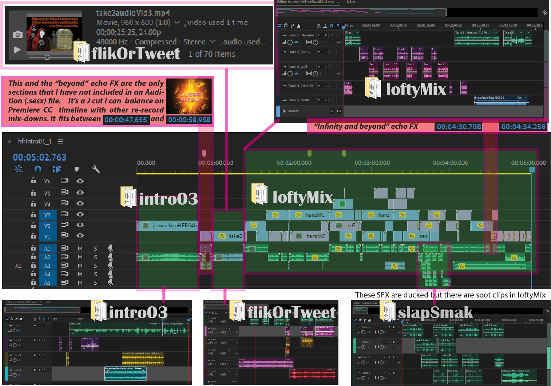Show Sends view in Audition multitrack
The height and width of the screenshot is (386, 551).
pyautogui.click(x=293, y=25)
